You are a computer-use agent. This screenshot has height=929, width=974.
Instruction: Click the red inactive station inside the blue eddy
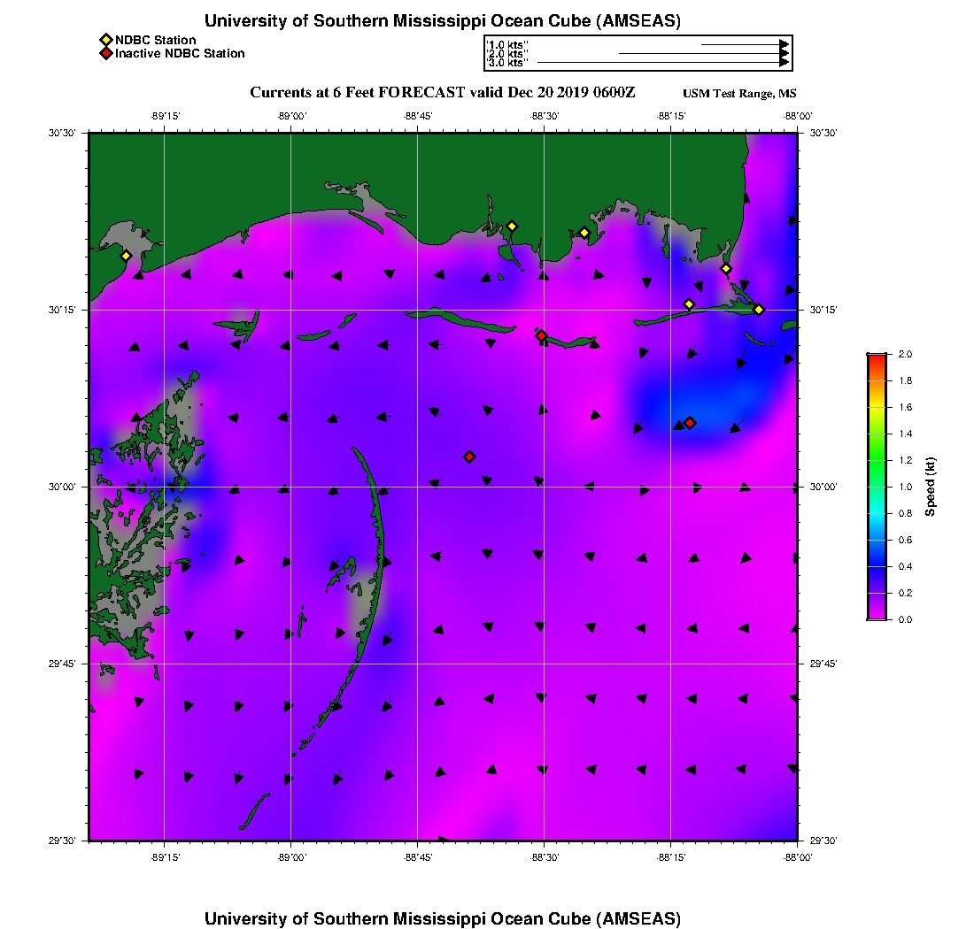690,423
